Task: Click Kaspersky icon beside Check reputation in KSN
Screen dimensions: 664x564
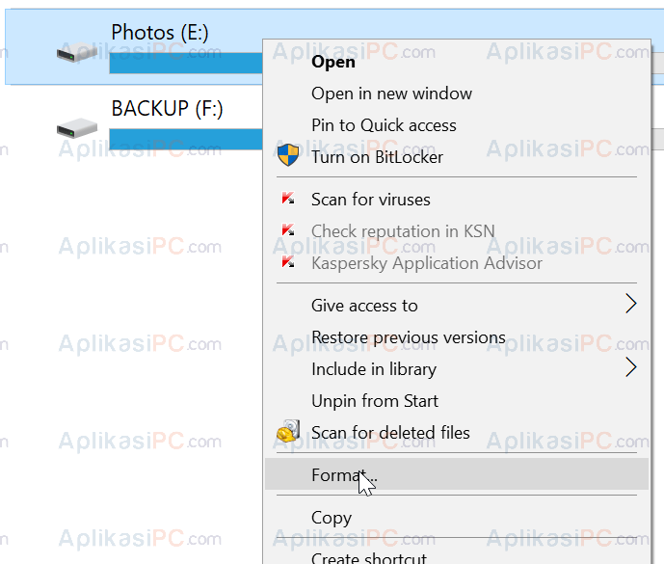Action: point(288,230)
